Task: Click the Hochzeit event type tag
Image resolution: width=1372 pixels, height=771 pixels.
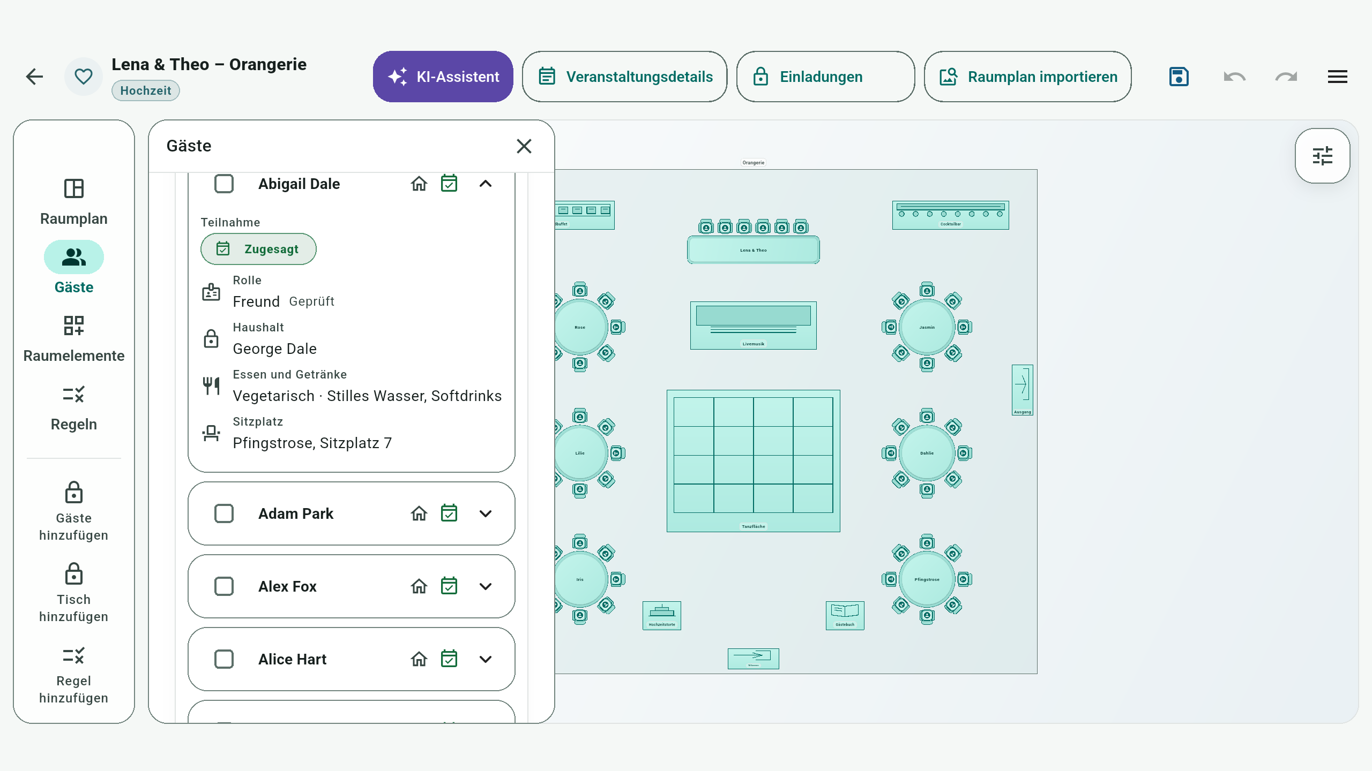Action: coord(146,90)
